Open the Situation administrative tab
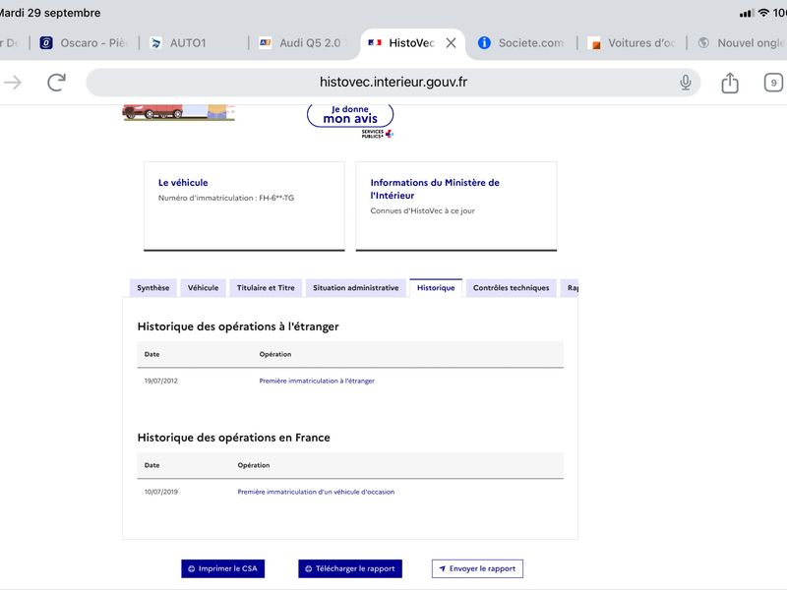Viewport: 787px width, 590px height. [355, 288]
